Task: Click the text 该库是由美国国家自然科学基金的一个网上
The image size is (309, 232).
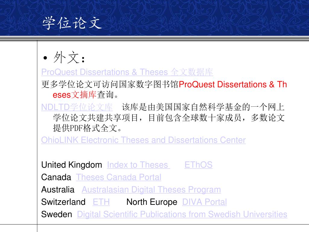Action: coord(203,107)
